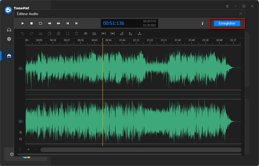Apply the fade in tool
The image size is (259, 166).
(122, 34)
